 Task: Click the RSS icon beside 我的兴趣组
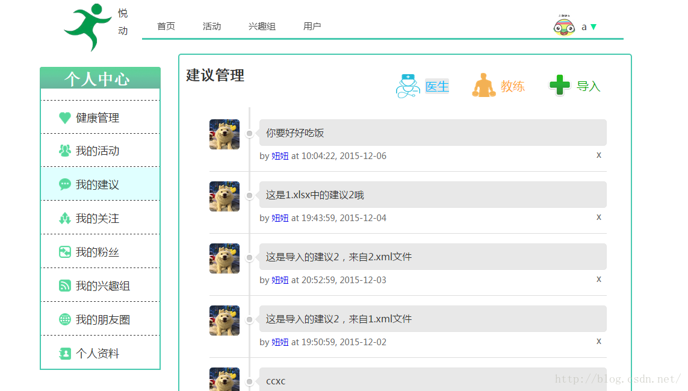point(65,286)
